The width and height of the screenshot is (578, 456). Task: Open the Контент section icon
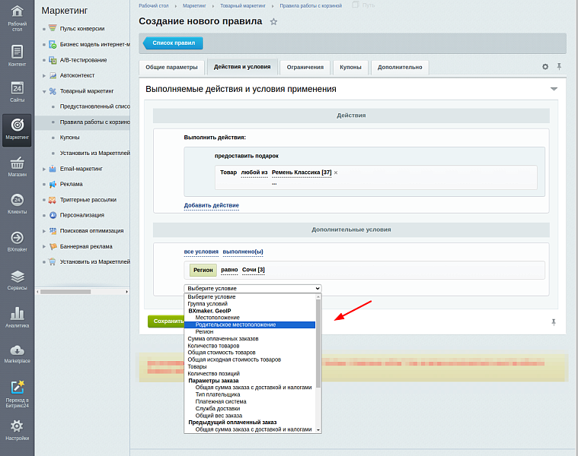click(17, 55)
